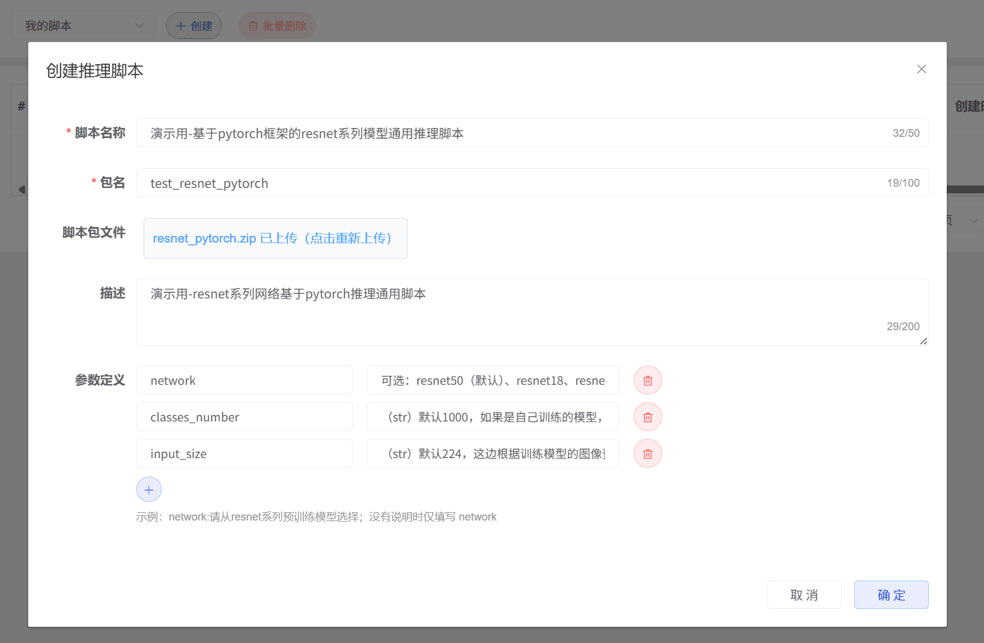The width and height of the screenshot is (984, 643).
Task: Close the create inference script dialog
Action: tap(922, 70)
